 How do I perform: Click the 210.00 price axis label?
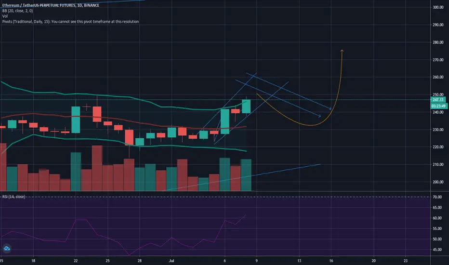click(x=438, y=164)
